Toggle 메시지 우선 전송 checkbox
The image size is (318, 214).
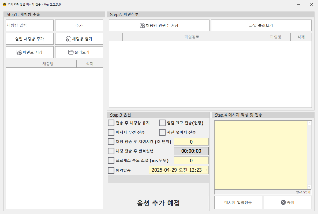pos(111,132)
